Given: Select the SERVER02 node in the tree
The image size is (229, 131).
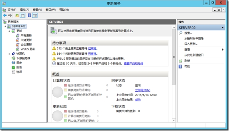Looking at the screenshot, I should click(x=19, y=26).
